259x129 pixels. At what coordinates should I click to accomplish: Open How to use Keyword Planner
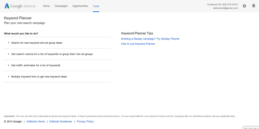click(138, 44)
